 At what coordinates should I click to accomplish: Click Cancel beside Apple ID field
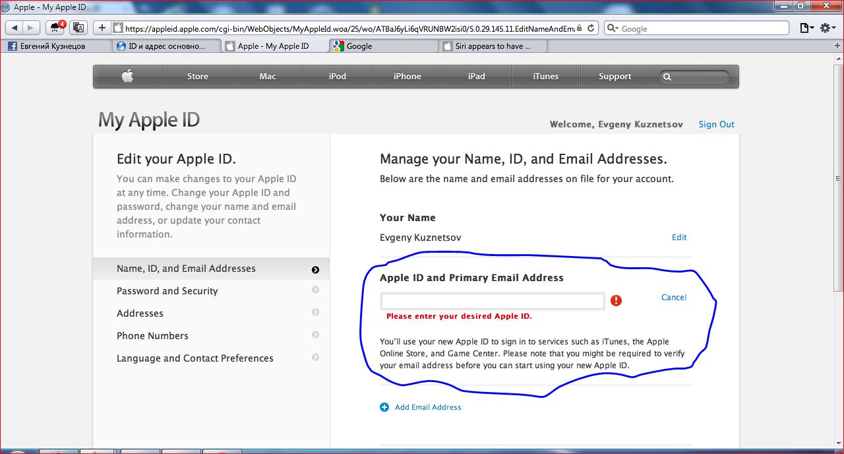pos(674,297)
